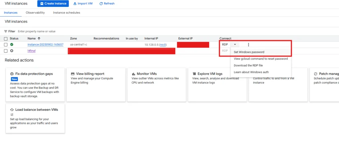Click the Load balance between VMs icon
This screenshot has width=339, height=152.
pos(12,110)
